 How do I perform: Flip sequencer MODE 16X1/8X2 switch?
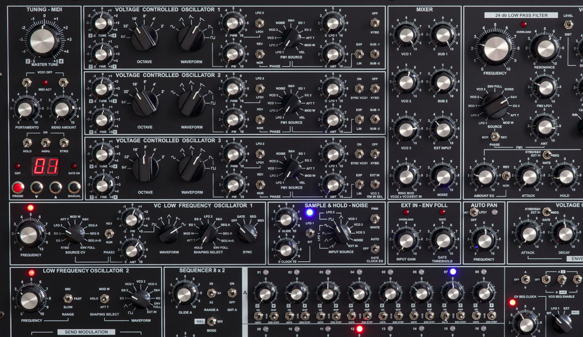(211, 321)
